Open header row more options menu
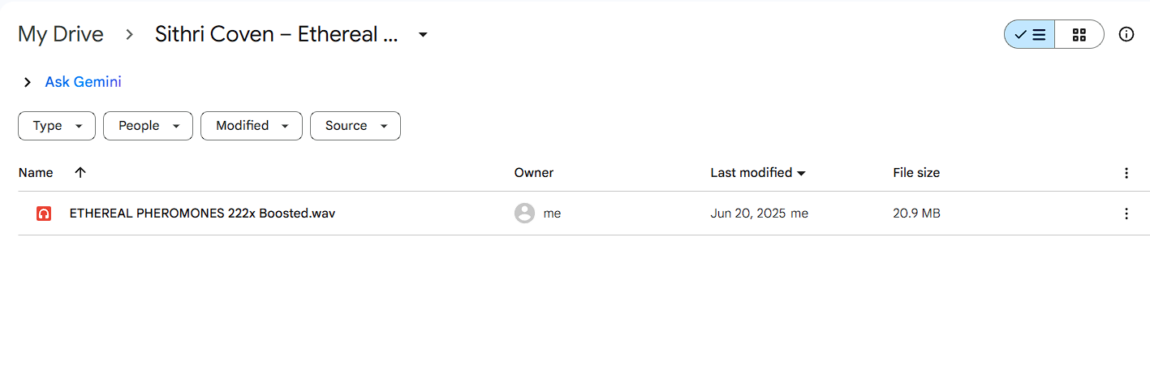Screen dimensions: 1150x367 coord(1126,173)
